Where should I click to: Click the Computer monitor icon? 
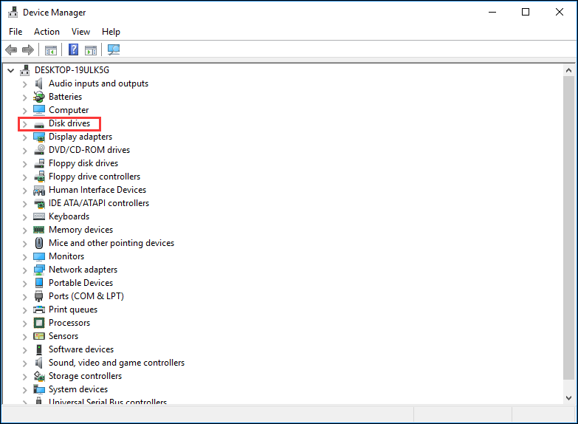[x=38, y=110]
